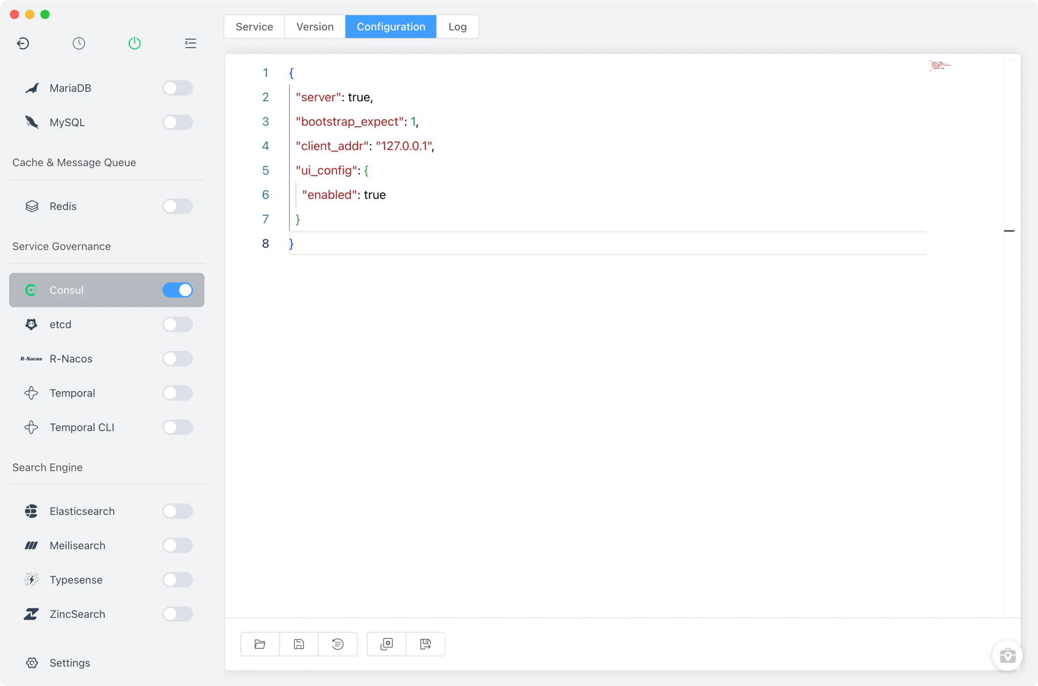
Task: Click line number 8 in gutter
Action: click(266, 244)
